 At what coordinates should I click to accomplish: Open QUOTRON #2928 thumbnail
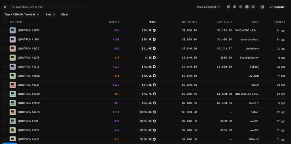coord(13,76)
